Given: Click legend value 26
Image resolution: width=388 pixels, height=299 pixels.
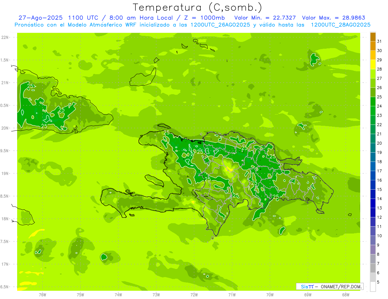Looking at the screenshot, I should point(379,88).
